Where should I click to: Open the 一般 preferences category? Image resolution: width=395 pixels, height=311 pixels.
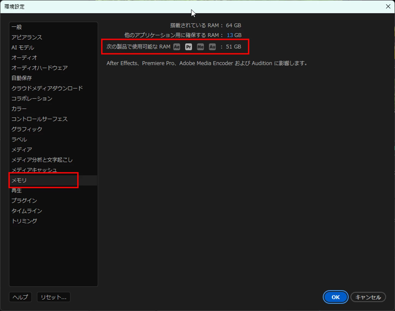(x=53, y=27)
